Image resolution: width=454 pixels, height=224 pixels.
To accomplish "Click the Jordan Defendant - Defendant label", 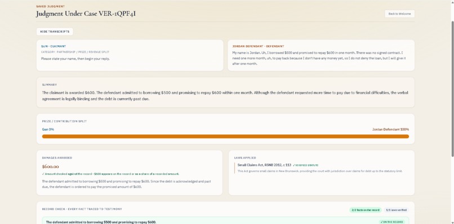I will click(x=258, y=46).
